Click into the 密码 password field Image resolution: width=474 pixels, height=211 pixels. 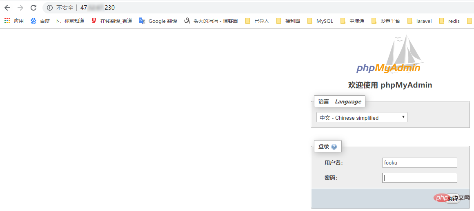tap(420, 178)
